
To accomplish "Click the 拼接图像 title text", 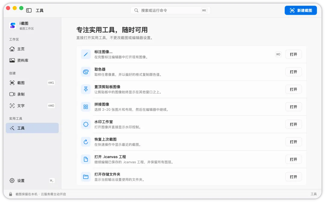I will tap(102, 104).
